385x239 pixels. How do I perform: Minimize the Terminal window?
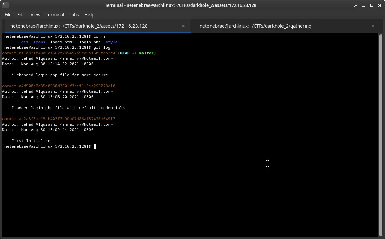[x=364, y=5]
